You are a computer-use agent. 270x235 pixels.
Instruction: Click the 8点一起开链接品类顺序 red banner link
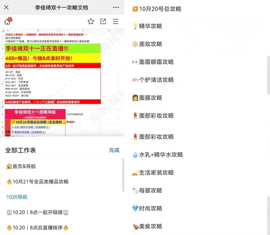tap(53, 66)
